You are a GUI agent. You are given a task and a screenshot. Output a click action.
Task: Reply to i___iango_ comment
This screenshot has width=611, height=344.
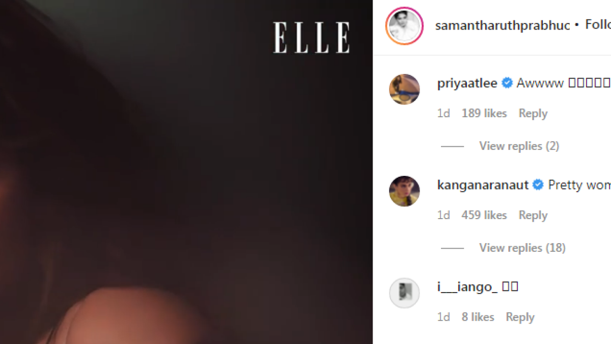pos(520,317)
